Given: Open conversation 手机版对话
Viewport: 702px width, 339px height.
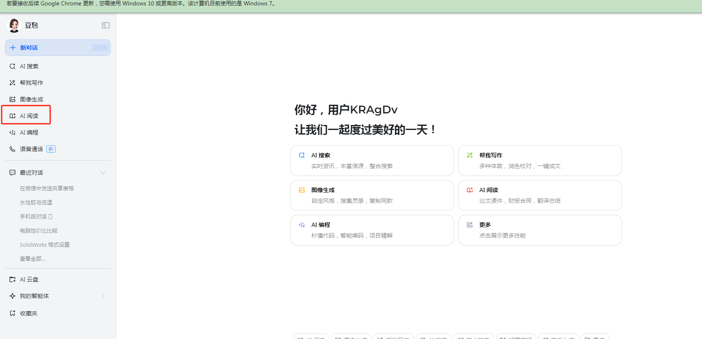Looking at the screenshot, I should (x=36, y=216).
